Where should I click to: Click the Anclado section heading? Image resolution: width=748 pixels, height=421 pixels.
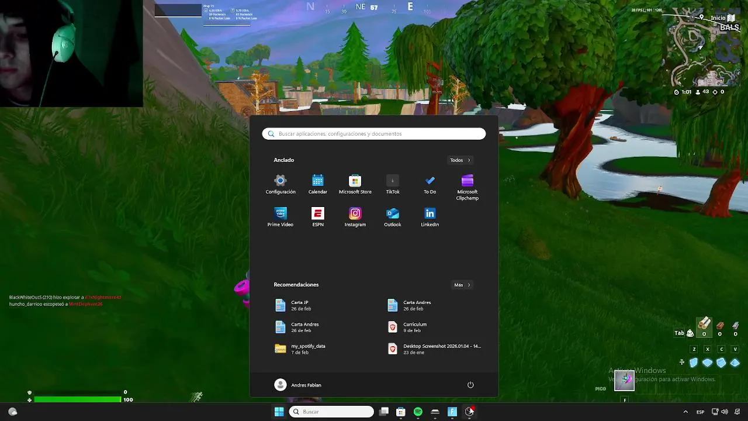tap(284, 160)
